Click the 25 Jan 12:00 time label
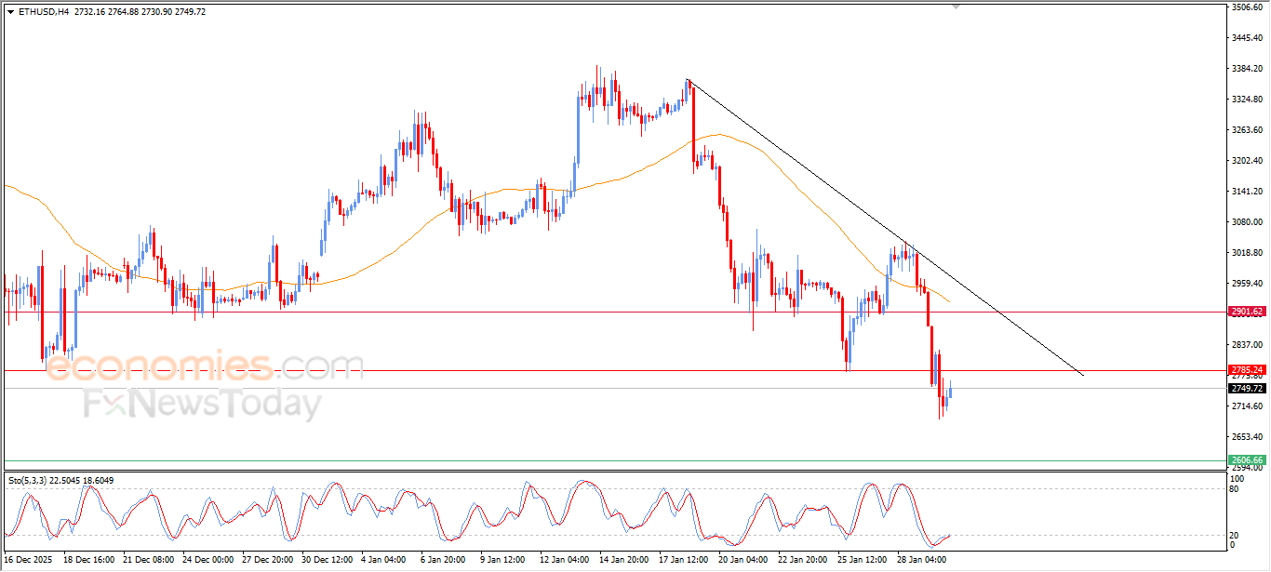Screen dimensions: 1271x572 tap(863, 560)
